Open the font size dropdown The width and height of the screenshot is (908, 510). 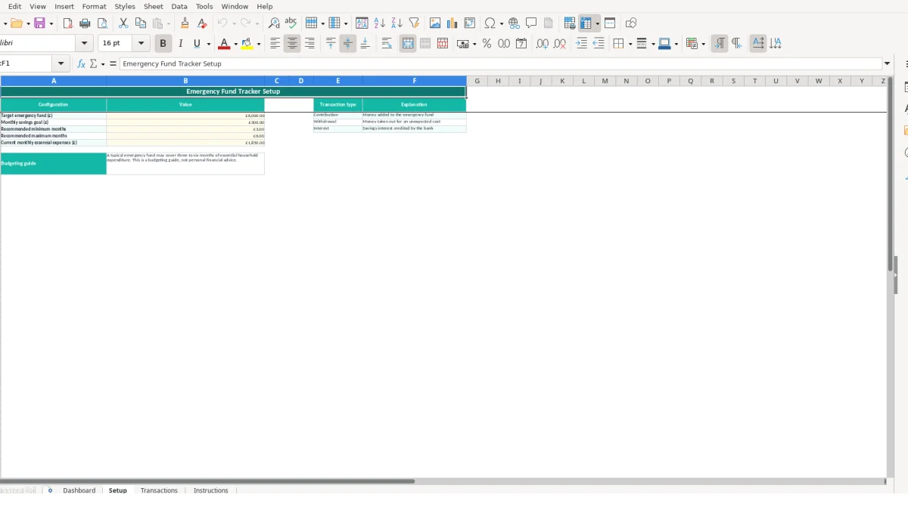tap(141, 44)
